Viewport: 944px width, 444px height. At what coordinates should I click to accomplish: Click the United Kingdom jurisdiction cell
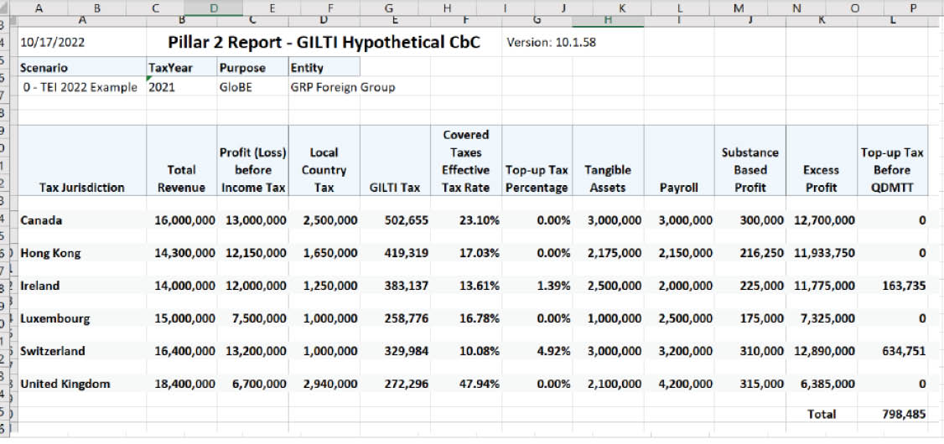pyautogui.click(x=82, y=383)
